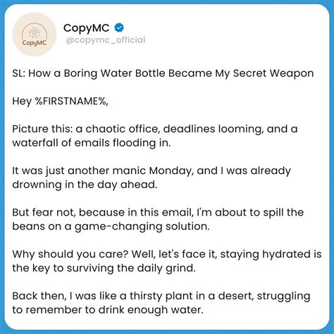Click the surviving the daily grind line
Screen dimensions: 334x334
104,268
